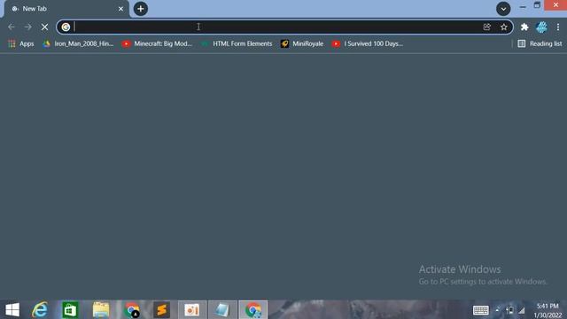This screenshot has height=319, width=567.
Task: Open I Survived 100 Days... bookmark
Action: coord(368,43)
